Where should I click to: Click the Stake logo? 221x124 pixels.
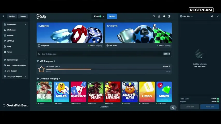pyautogui.click(x=41, y=16)
